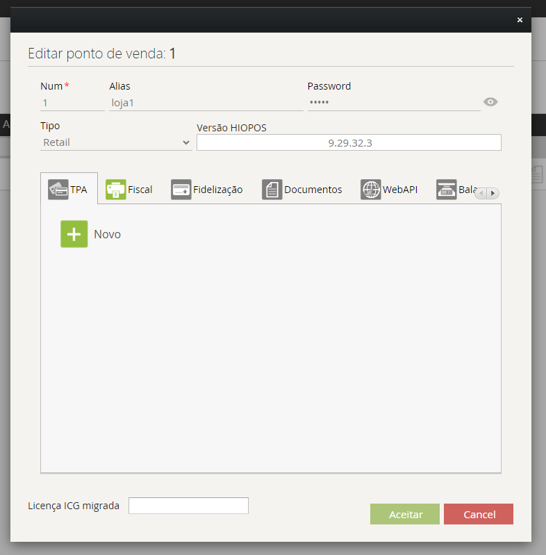Click the Licença ICG migrada label

(x=74, y=506)
